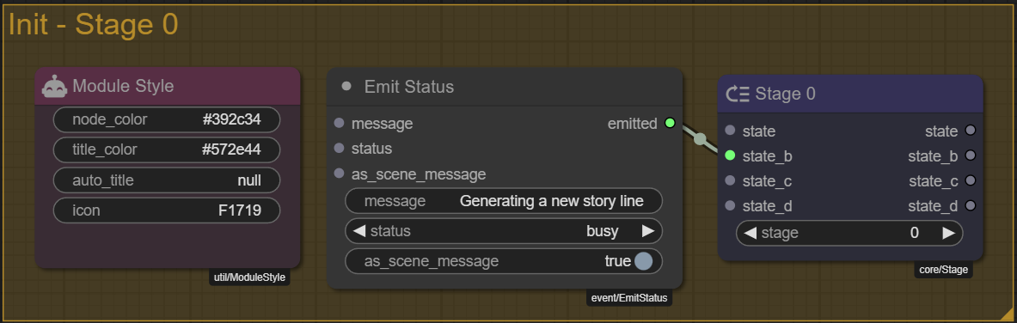Click the as_scene_message input socket
This screenshot has width=1017, height=323.
(x=340, y=174)
